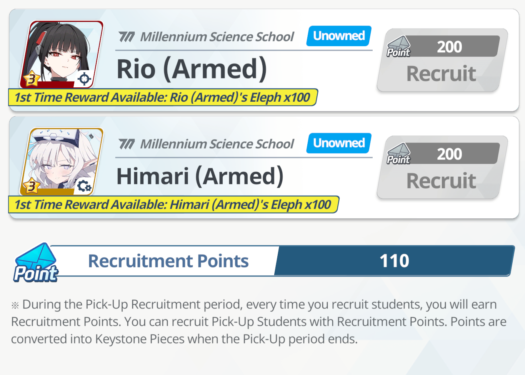Image resolution: width=525 pixels, height=375 pixels.
Task: Click Himari's 1st Time Reward Eleph banner
Action: [173, 204]
